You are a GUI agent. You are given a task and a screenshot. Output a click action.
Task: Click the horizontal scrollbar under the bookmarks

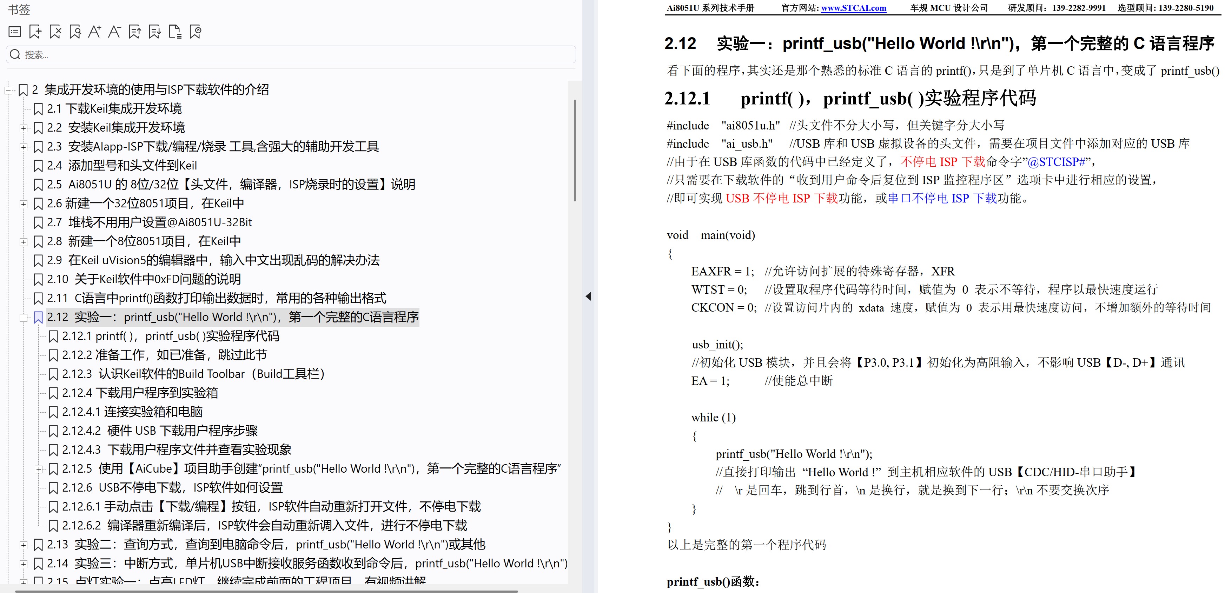[x=266, y=591]
